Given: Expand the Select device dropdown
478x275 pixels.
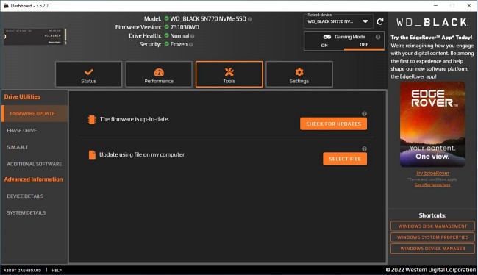Looking at the screenshot, I should coord(338,21).
